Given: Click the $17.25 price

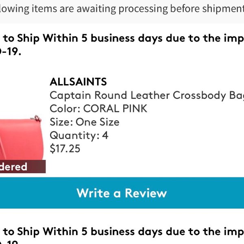Looking at the screenshot, I should pos(65,148).
